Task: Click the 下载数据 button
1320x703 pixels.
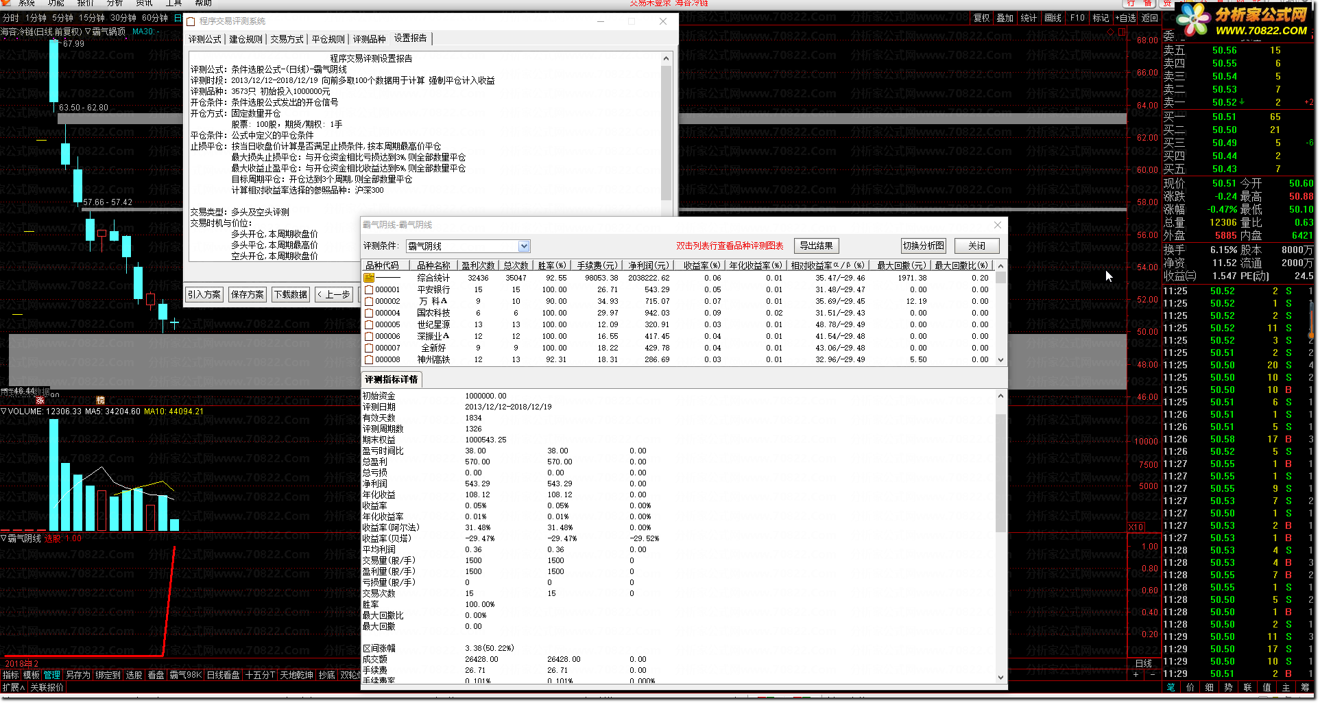Action: pyautogui.click(x=291, y=295)
